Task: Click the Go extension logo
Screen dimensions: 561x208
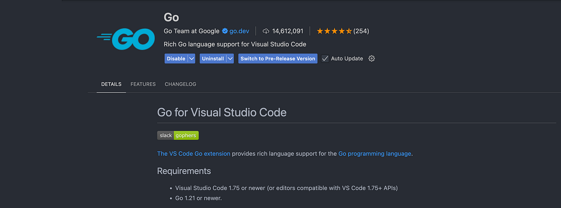Action: (126, 39)
